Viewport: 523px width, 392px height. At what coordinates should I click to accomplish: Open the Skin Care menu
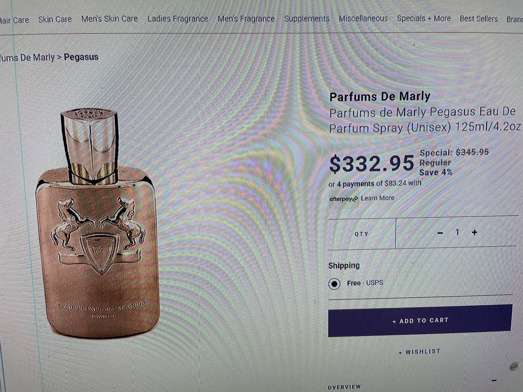pyautogui.click(x=55, y=19)
